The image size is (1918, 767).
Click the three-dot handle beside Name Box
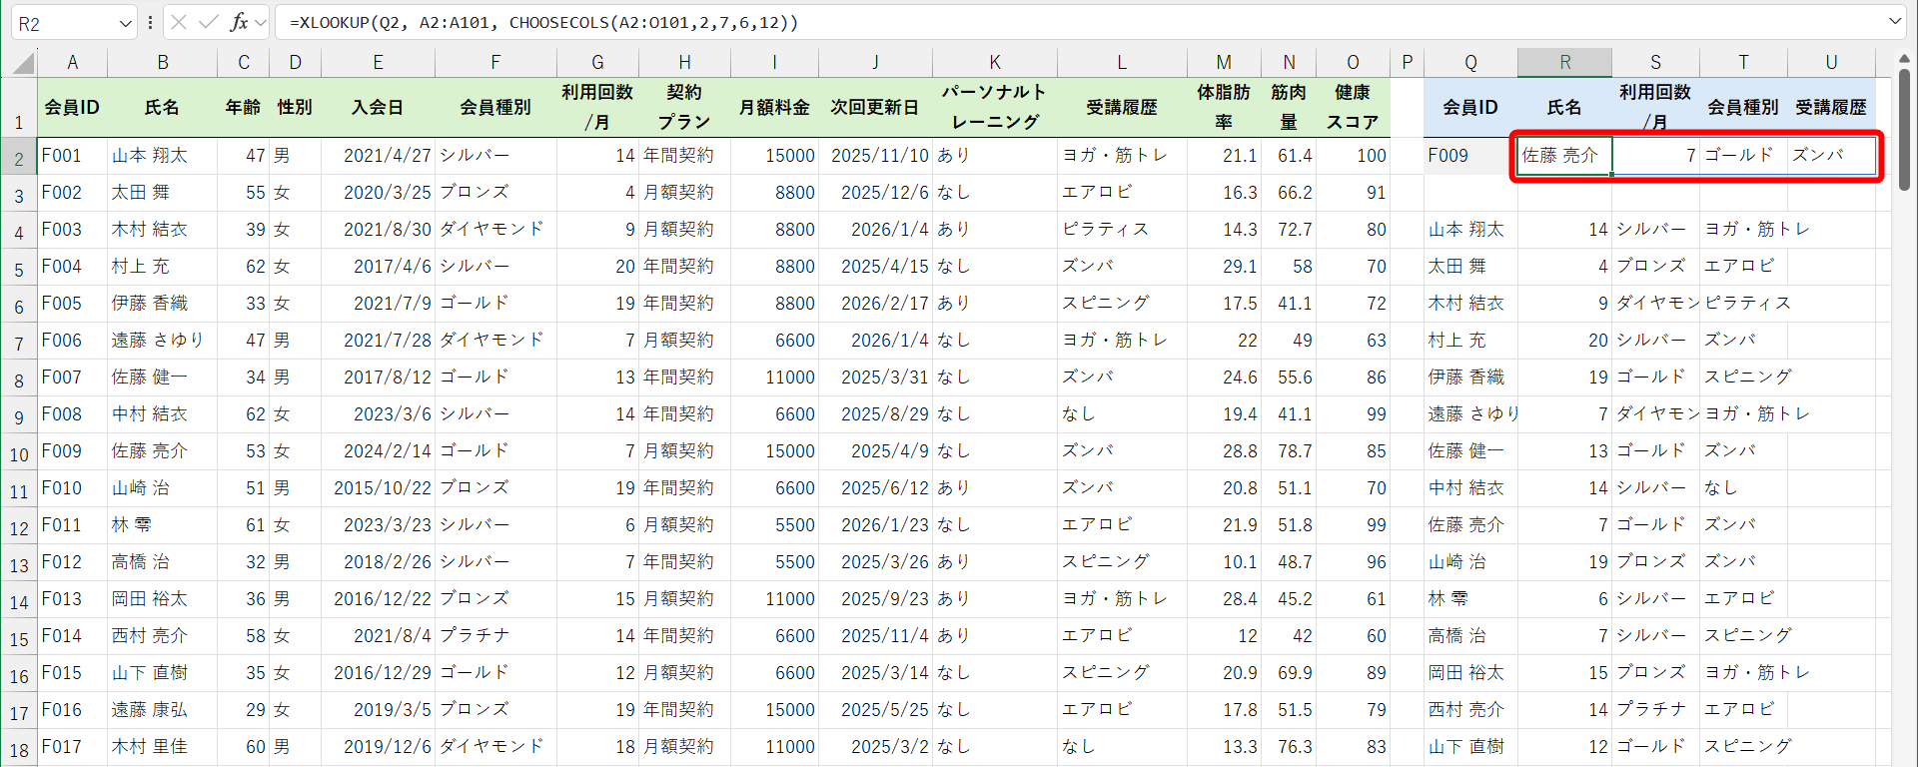150,22
